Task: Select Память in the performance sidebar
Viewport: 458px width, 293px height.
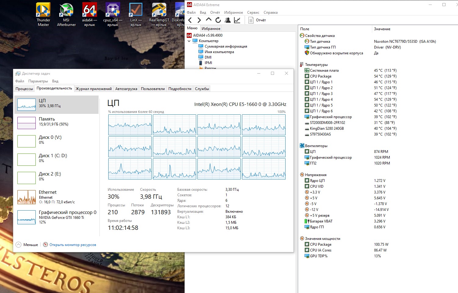Action: [56, 123]
